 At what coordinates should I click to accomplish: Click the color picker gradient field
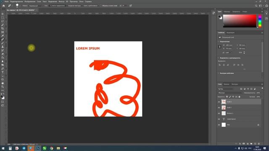240,21
